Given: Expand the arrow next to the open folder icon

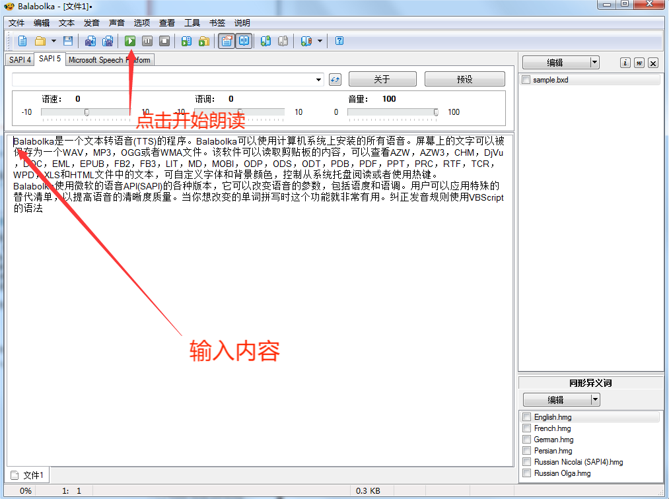Looking at the screenshot, I should coord(53,41).
